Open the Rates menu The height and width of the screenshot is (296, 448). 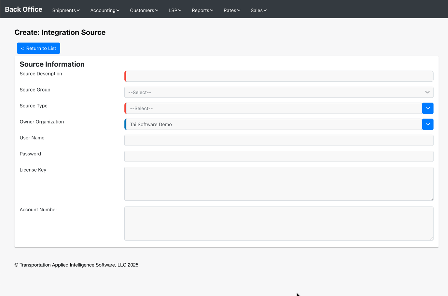pos(231,10)
